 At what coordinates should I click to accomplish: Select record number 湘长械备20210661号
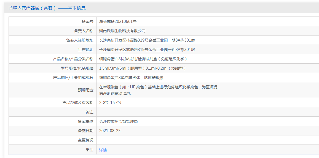pos(118,21)
